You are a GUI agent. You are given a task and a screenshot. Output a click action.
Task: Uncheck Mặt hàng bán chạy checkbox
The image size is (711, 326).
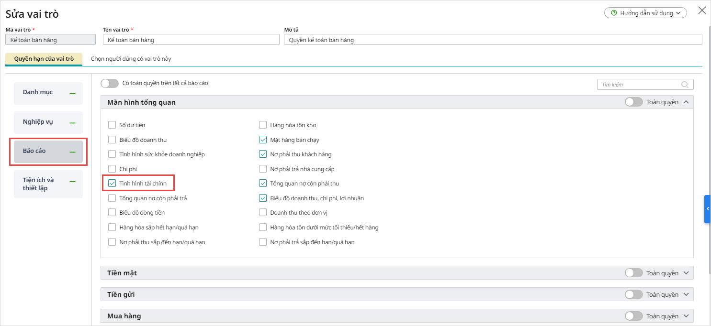pyautogui.click(x=263, y=140)
